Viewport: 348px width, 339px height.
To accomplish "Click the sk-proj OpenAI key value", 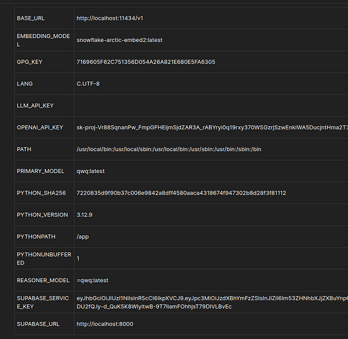I will point(212,127).
